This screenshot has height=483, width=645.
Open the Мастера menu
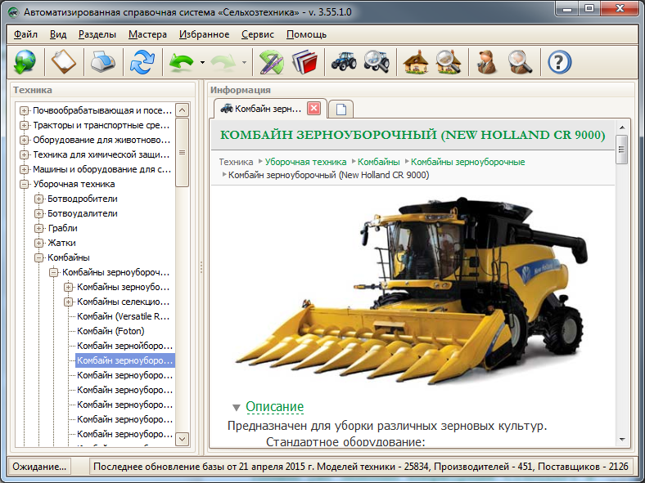coord(147,34)
